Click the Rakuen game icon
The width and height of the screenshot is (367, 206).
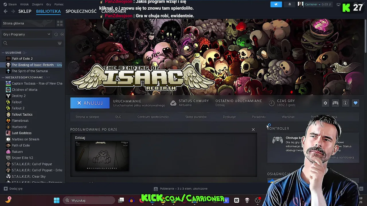[x=8, y=152]
